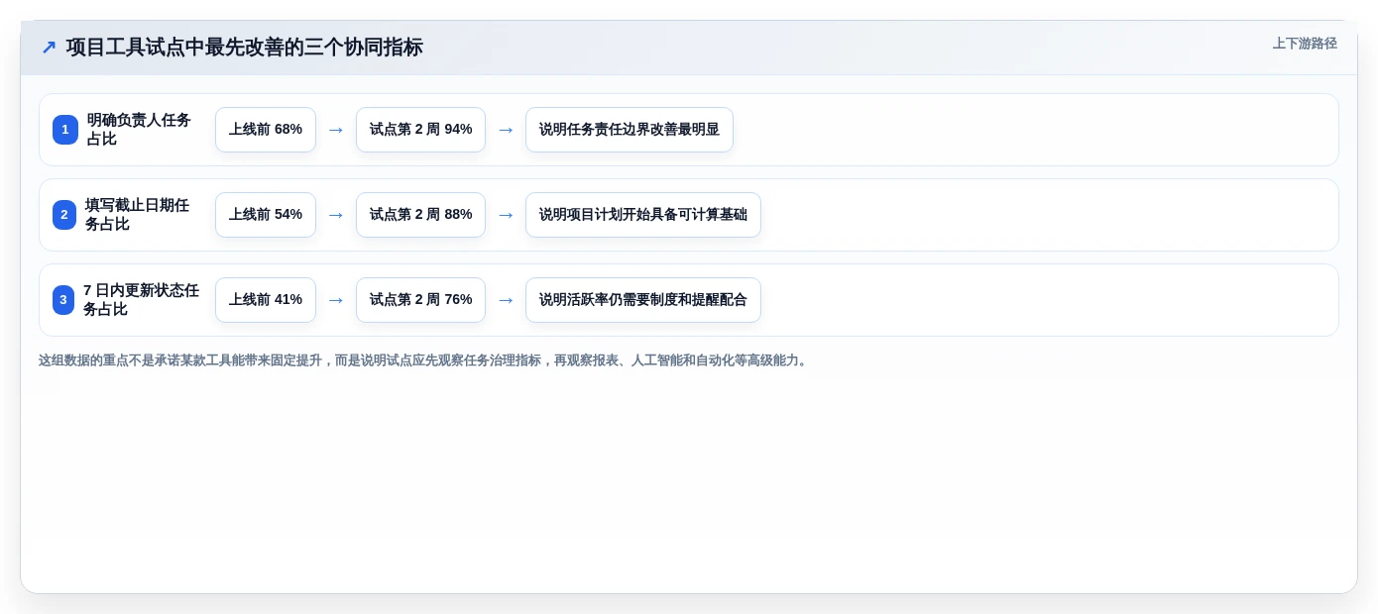Click the 上线前 54% chip
Image resolution: width=1378 pixels, height=614 pixels.
[x=266, y=215]
